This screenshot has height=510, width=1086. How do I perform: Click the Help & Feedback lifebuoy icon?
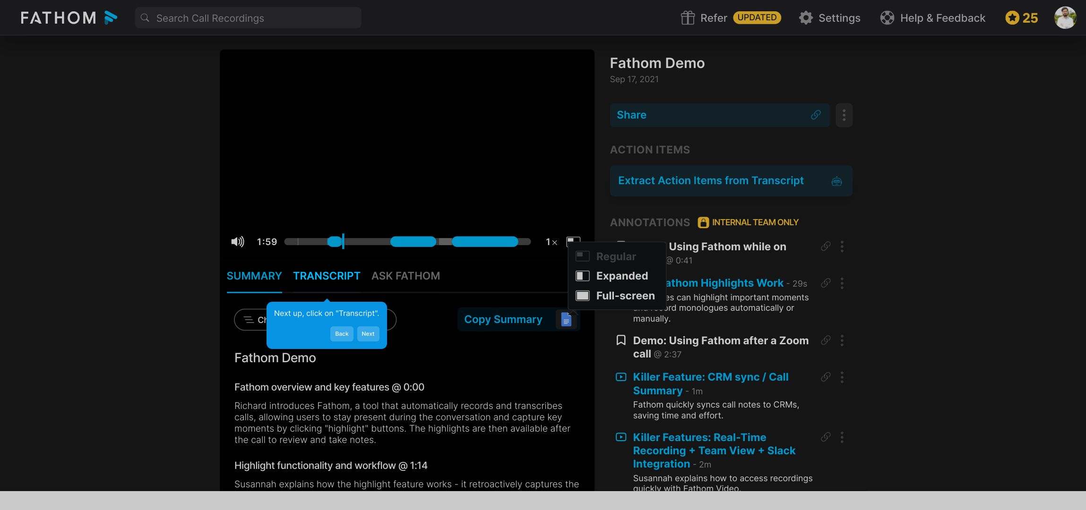click(887, 18)
